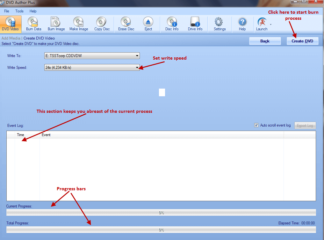Open the Burn Data tool
The image size is (324, 240).
pyautogui.click(x=33, y=24)
